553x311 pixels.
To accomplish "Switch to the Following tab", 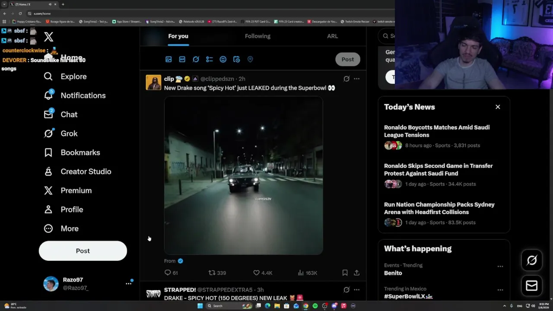I will point(257,36).
